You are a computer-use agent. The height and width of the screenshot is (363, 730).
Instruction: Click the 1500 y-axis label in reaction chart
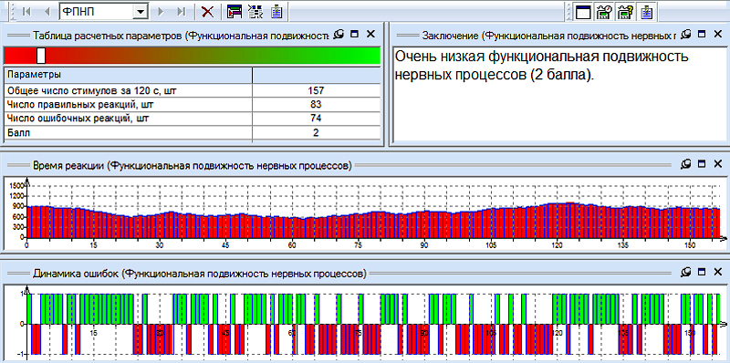16,185
